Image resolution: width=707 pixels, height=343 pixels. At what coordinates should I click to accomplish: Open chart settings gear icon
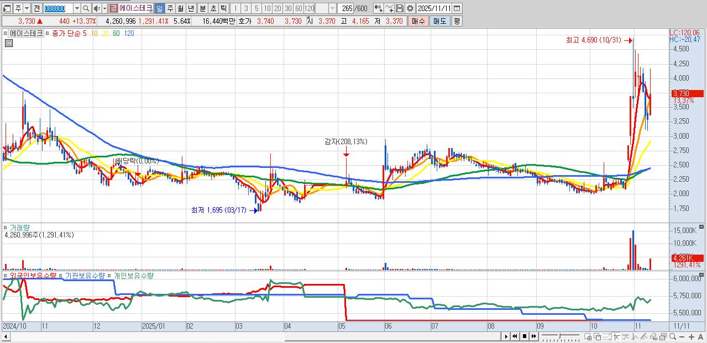(x=410, y=8)
